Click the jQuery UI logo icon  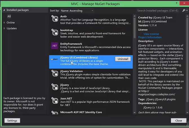tap(54, 59)
